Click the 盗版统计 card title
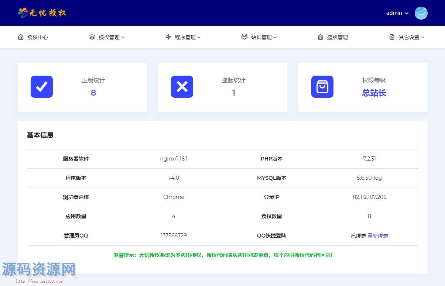445x286 pixels. coord(234,80)
